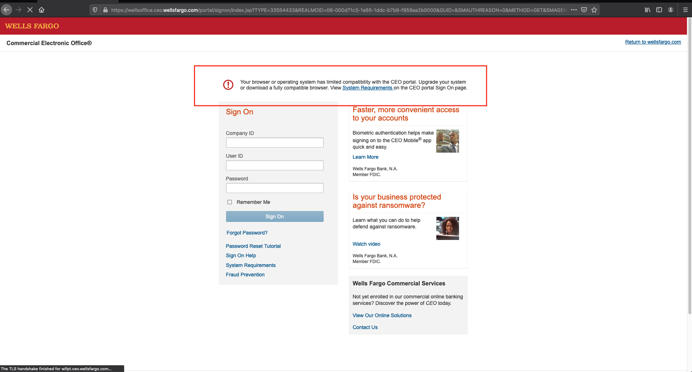The height and width of the screenshot is (372, 692).
Task: Click the address bar URL
Action: point(289,10)
